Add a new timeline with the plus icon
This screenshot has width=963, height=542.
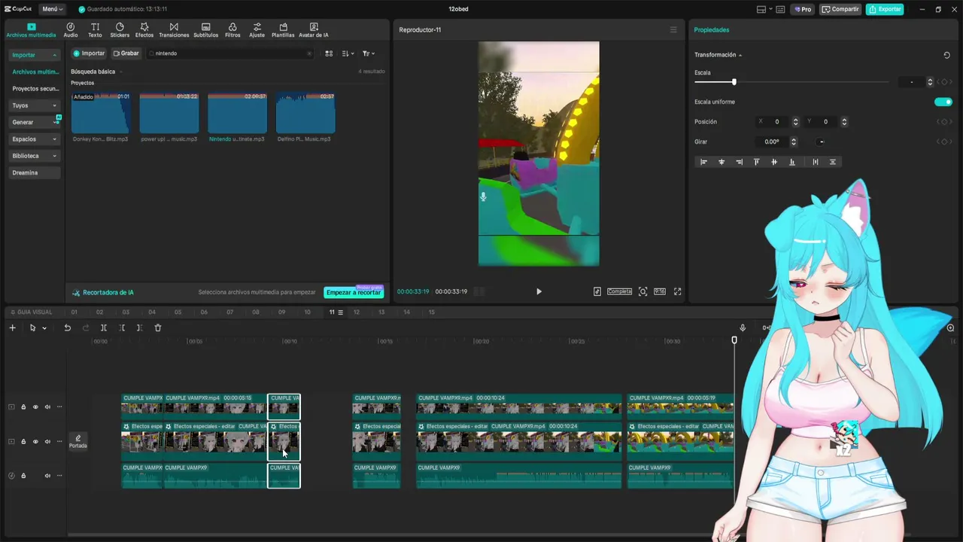pyautogui.click(x=12, y=327)
